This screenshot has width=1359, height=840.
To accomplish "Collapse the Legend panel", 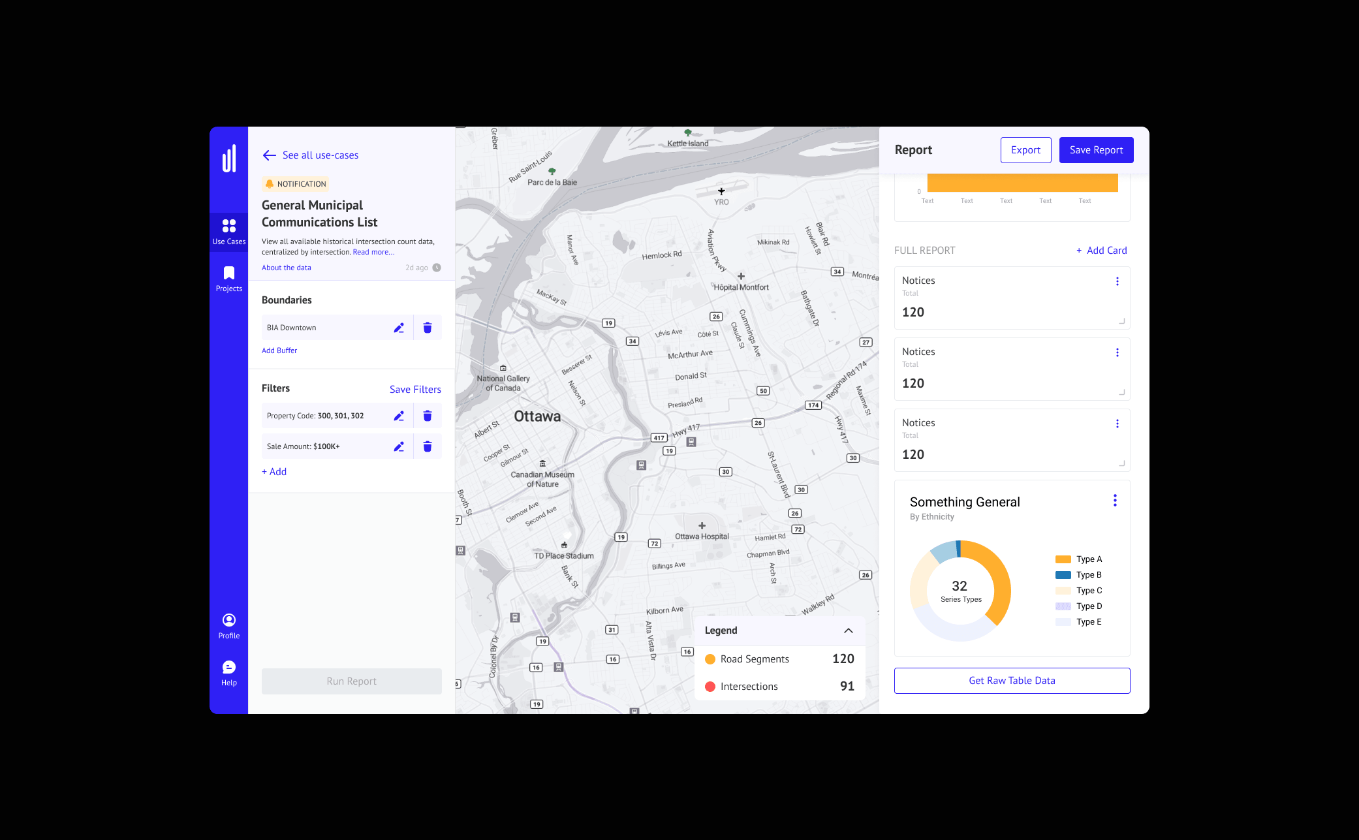I will click(849, 630).
